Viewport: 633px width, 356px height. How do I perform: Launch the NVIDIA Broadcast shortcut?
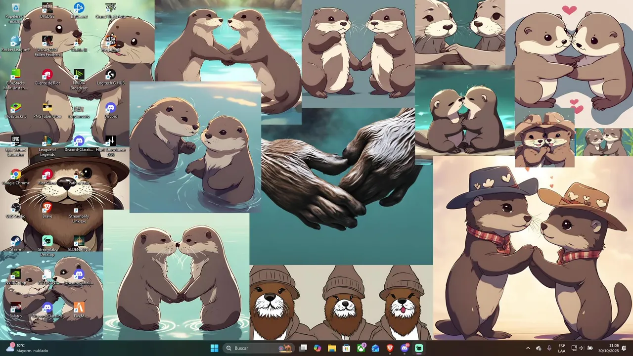coord(79,79)
